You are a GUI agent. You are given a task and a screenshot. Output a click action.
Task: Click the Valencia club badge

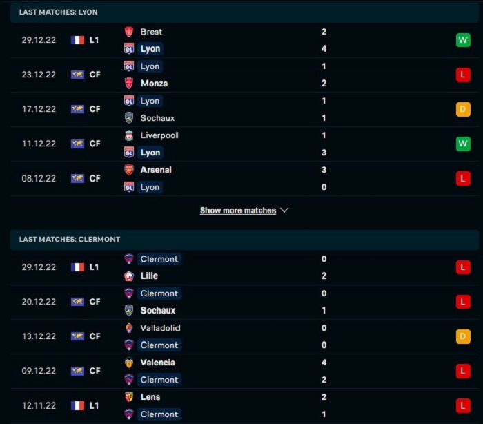(x=129, y=363)
